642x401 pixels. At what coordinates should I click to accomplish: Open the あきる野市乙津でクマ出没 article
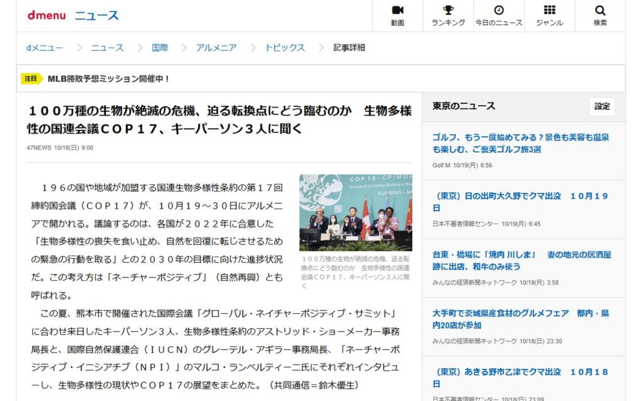(x=521, y=378)
